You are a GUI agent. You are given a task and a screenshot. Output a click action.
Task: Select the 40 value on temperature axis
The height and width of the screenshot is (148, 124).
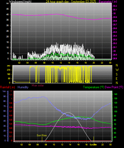115,137
